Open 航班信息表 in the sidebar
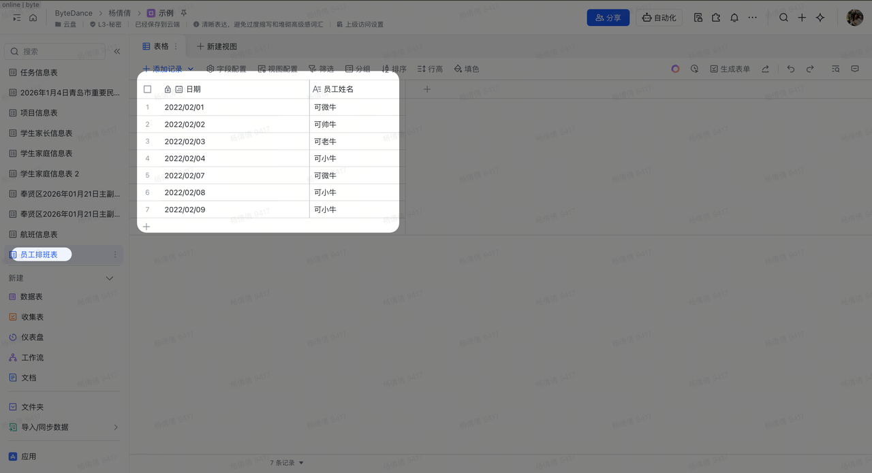Image resolution: width=872 pixels, height=473 pixels. (39, 234)
